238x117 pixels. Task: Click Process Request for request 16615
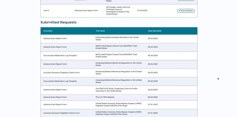click(186, 11)
